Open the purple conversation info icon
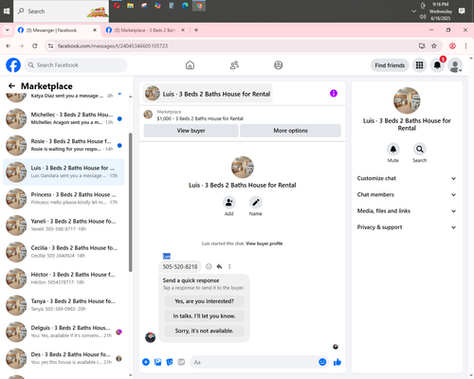The height and width of the screenshot is (379, 474). (334, 93)
